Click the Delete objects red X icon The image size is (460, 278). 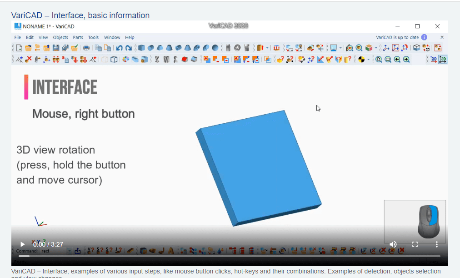(29, 60)
